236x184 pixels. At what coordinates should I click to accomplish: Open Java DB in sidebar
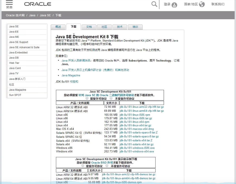(27, 58)
